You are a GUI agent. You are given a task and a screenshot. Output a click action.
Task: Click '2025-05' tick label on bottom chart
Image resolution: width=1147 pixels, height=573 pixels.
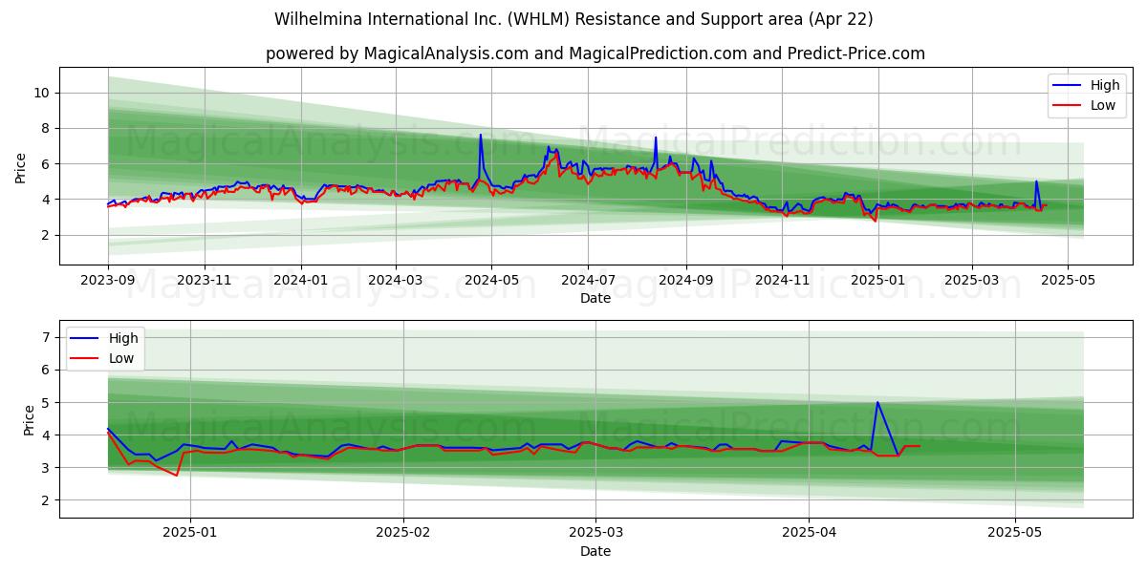tap(1015, 534)
